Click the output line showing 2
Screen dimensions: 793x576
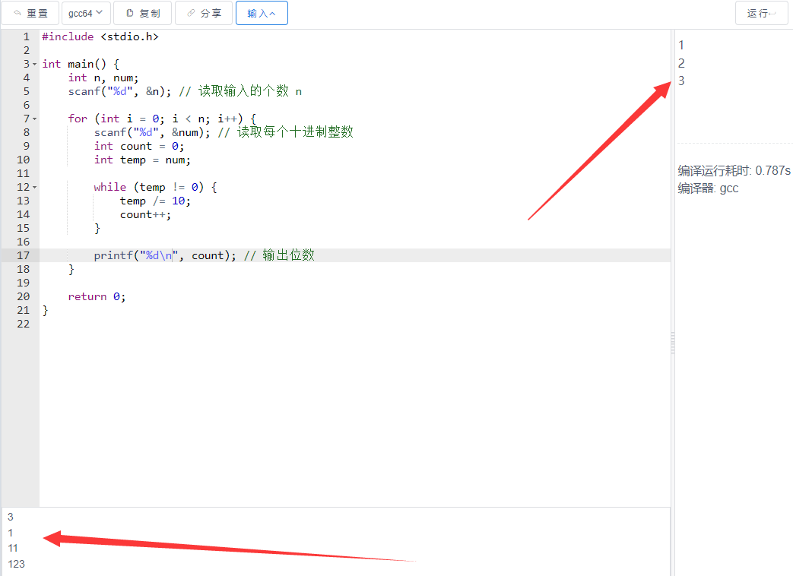(x=681, y=63)
